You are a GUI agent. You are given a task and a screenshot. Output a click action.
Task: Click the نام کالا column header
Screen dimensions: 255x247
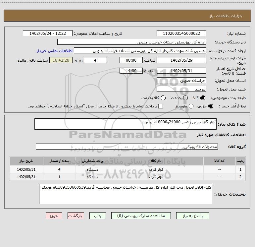(156, 161)
